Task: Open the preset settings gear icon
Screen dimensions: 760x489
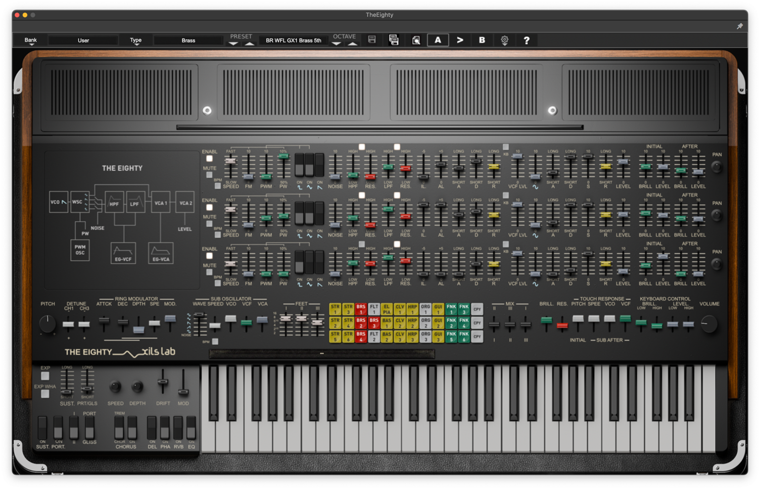Action: [505, 40]
